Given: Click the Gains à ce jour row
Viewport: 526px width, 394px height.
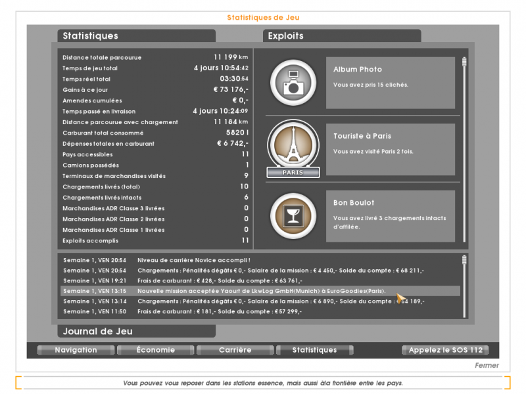Looking at the screenshot, I should pyautogui.click(x=155, y=89).
